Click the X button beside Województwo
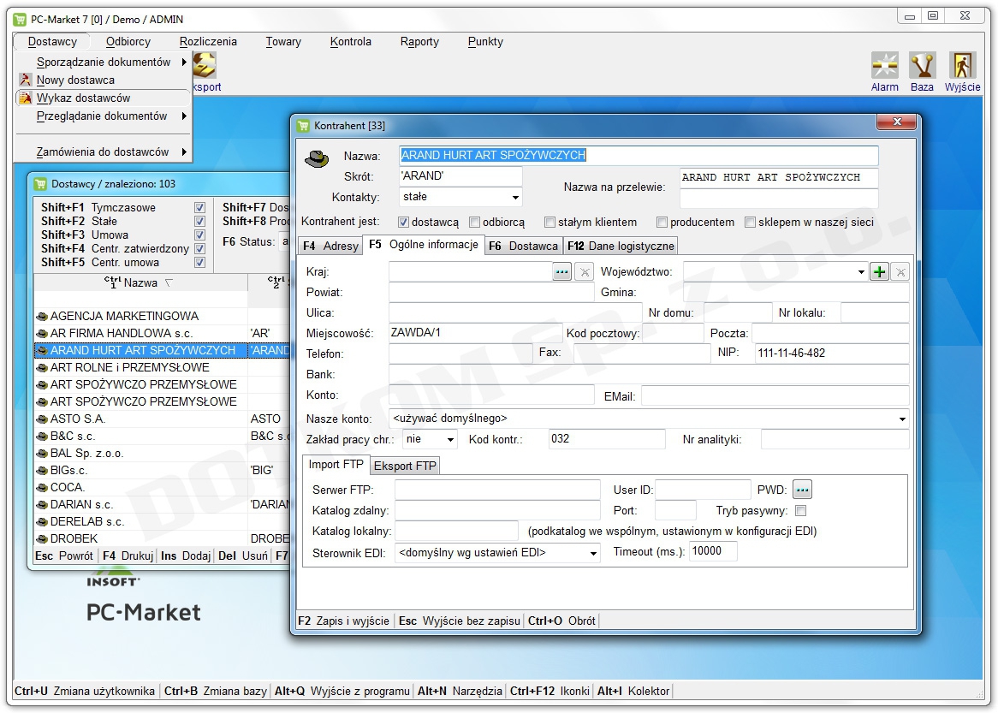The width and height of the screenshot is (998, 713). tap(900, 272)
